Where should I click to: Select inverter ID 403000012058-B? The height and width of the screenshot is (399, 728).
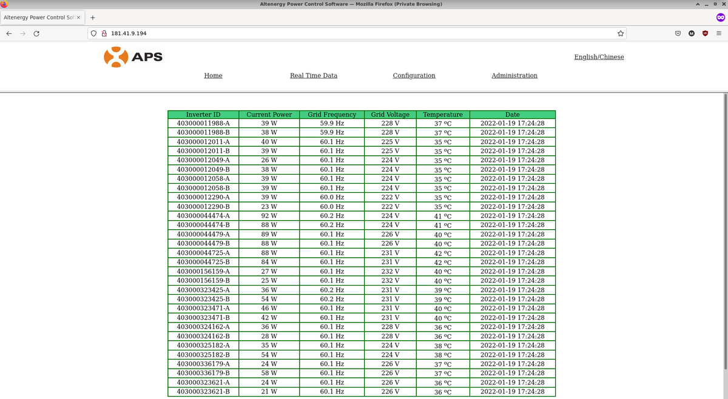(x=203, y=188)
